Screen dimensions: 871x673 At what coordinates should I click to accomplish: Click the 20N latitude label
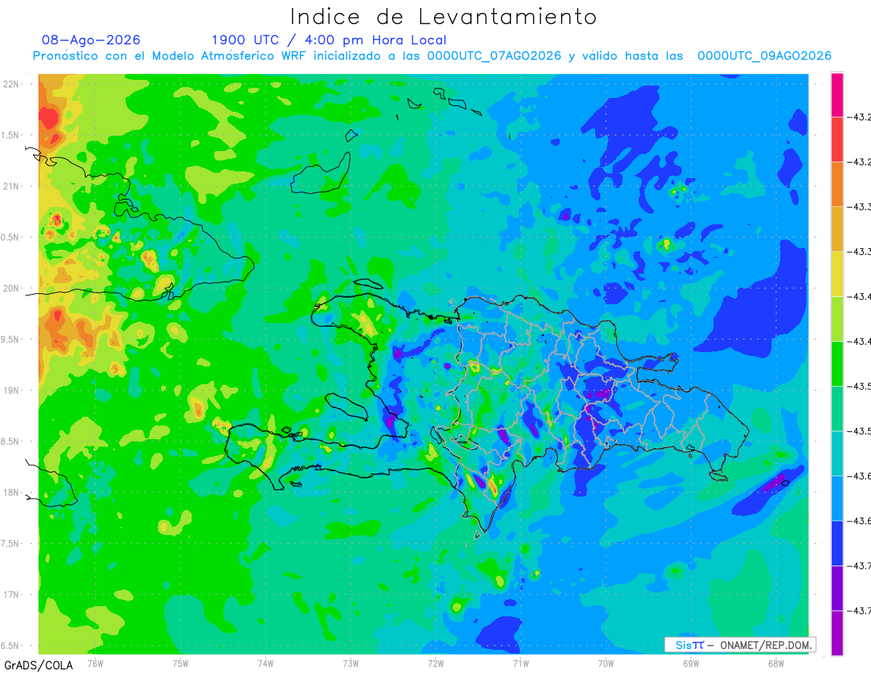click(x=12, y=288)
